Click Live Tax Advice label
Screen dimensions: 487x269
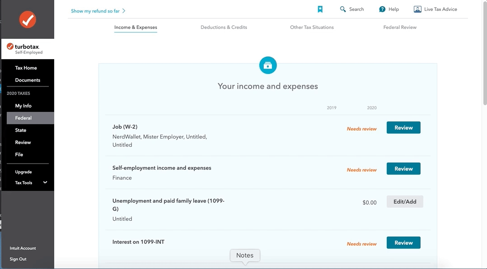pyautogui.click(x=440, y=9)
